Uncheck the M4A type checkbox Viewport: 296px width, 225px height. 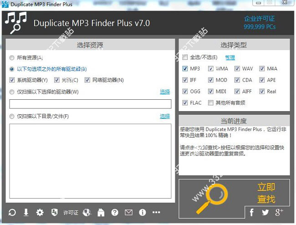(x=262, y=68)
